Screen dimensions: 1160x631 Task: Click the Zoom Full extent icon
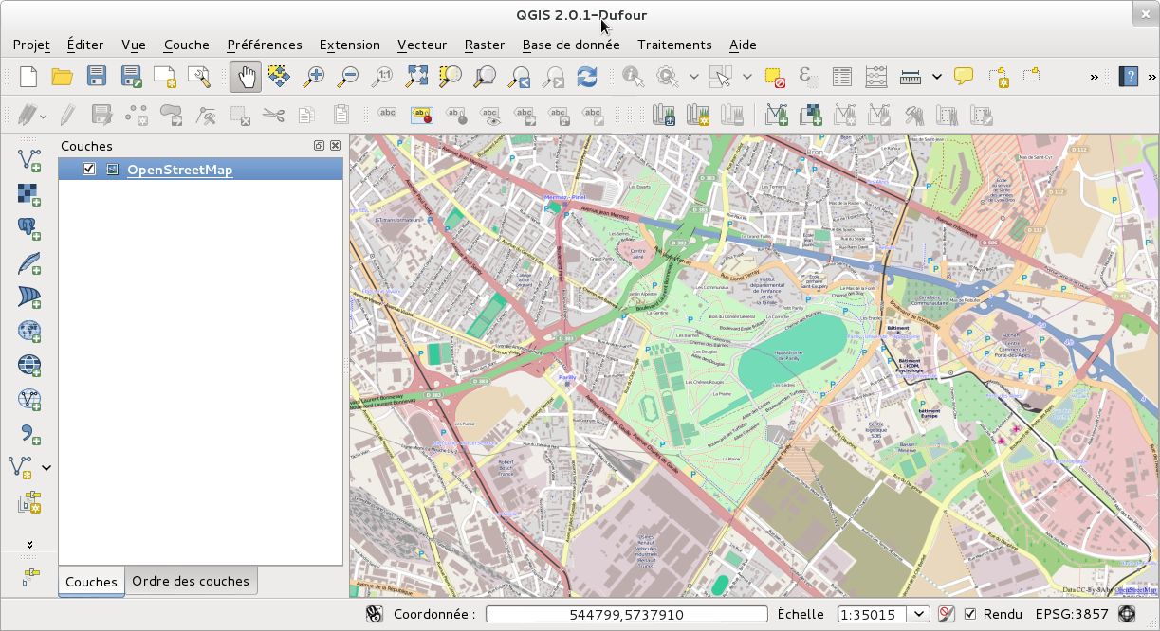pos(416,77)
